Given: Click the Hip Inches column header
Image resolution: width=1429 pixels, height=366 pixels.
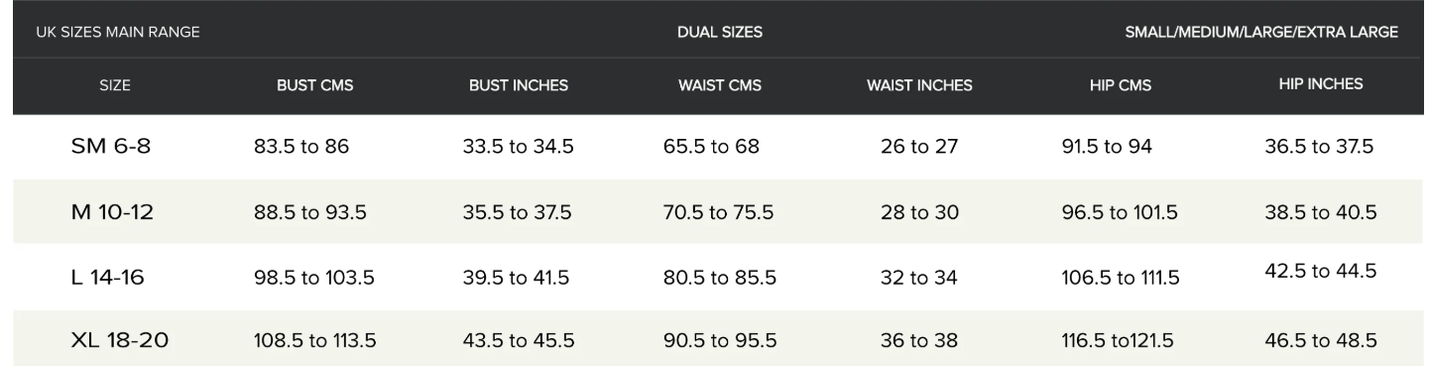Looking at the screenshot, I should click(1321, 84).
